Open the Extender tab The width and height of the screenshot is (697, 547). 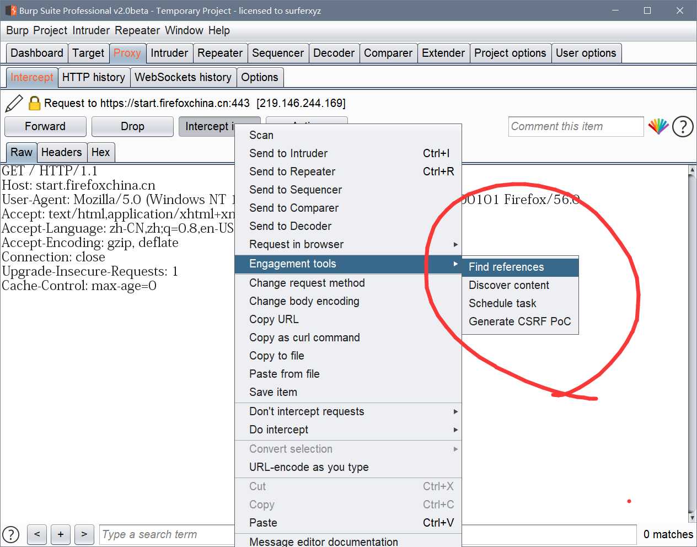443,53
